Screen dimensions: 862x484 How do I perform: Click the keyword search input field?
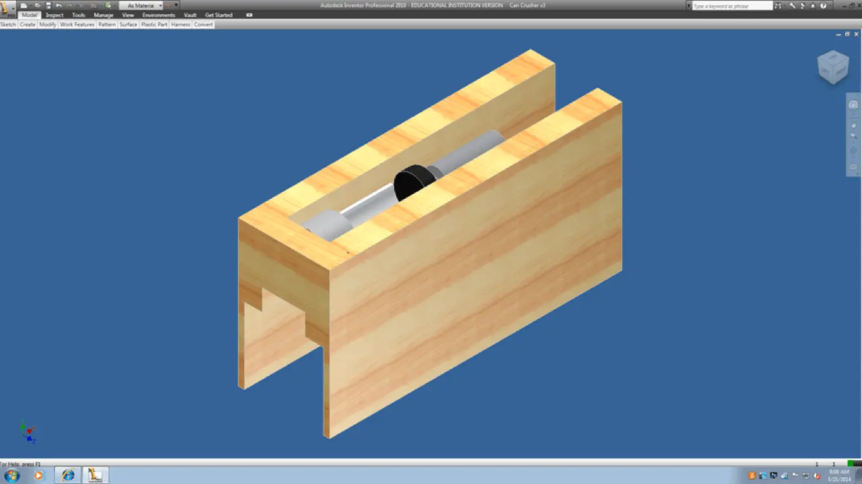point(731,6)
